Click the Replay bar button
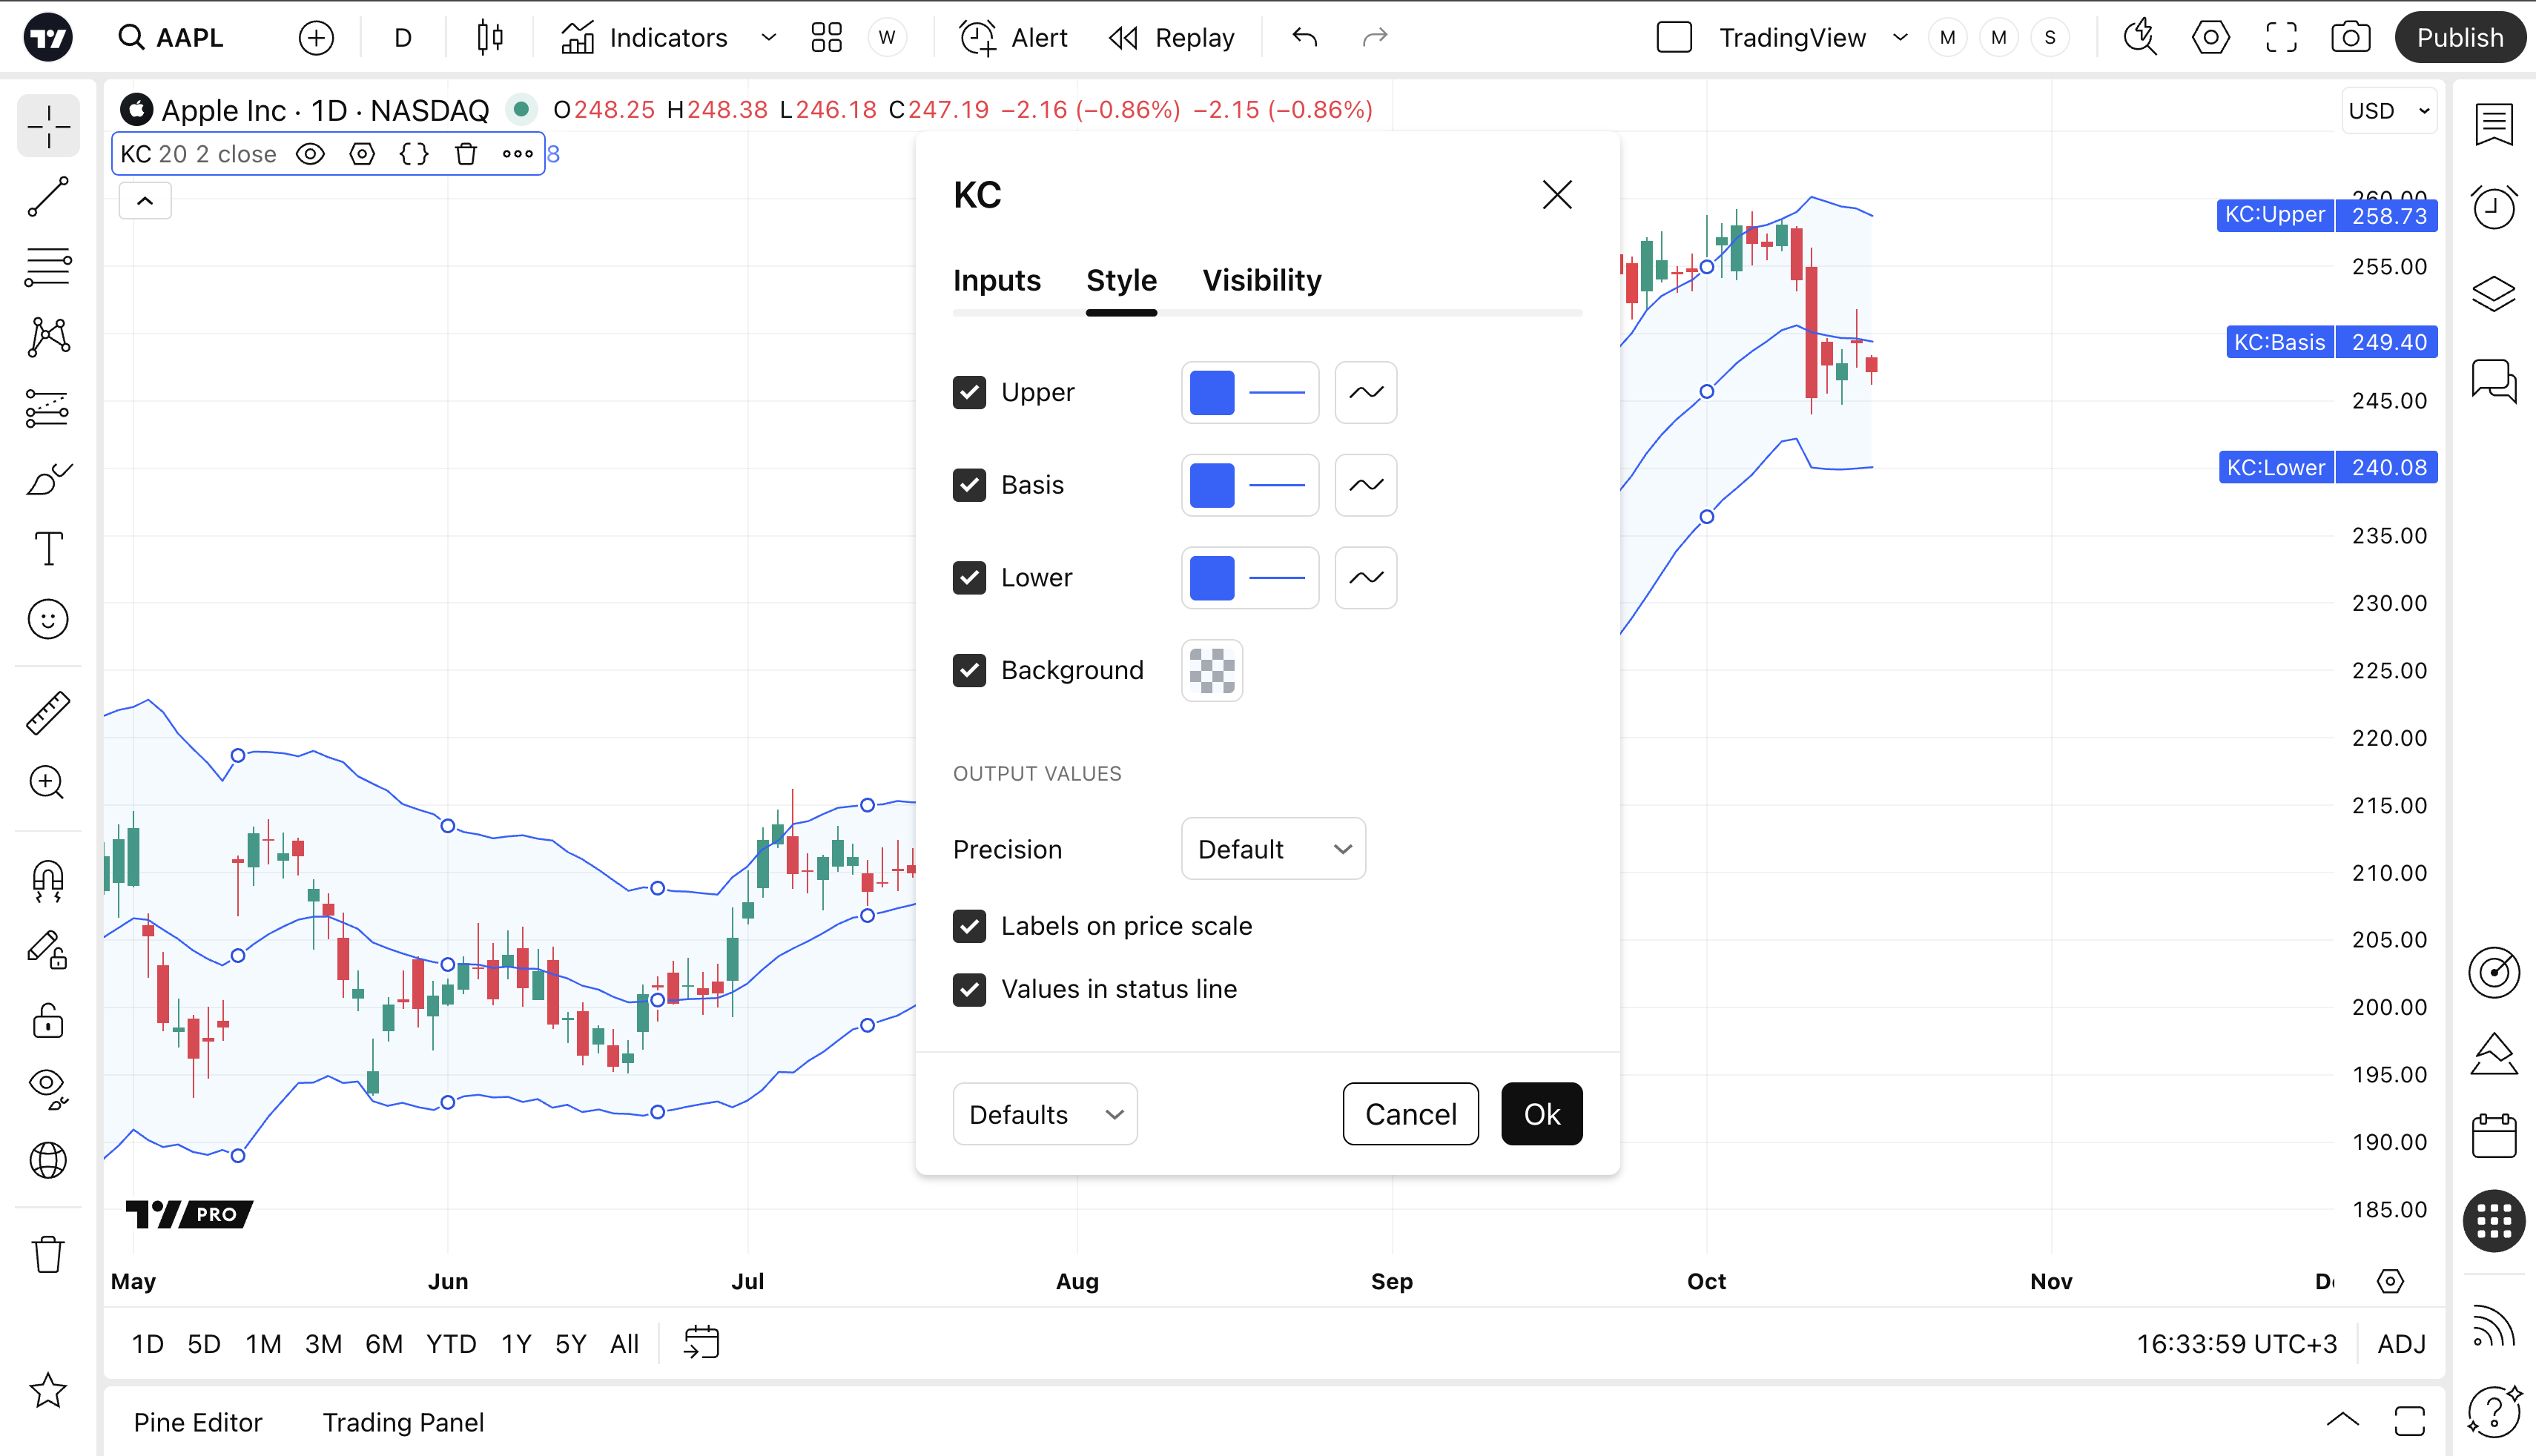 pyautogui.click(x=1172, y=38)
